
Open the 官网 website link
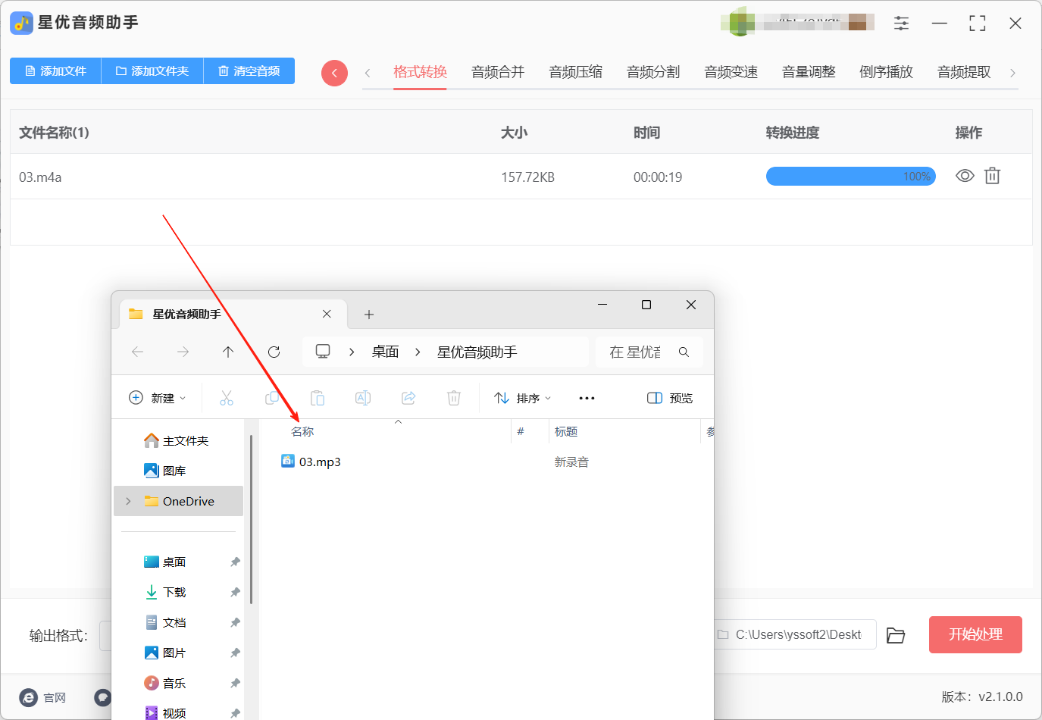(x=43, y=697)
